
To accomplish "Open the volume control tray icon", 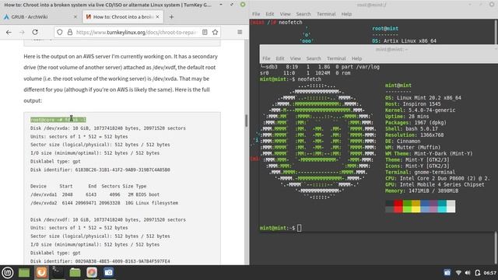I will coord(468,273).
